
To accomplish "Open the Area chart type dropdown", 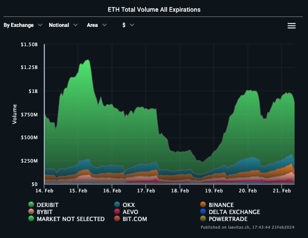I will pyautogui.click(x=96, y=25).
